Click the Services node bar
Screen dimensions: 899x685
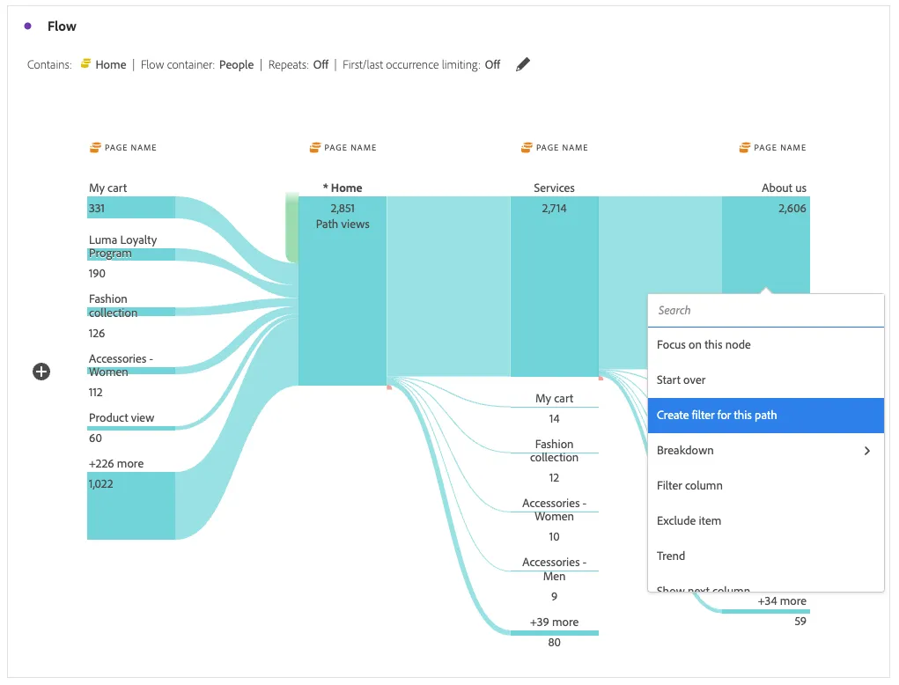(555, 286)
